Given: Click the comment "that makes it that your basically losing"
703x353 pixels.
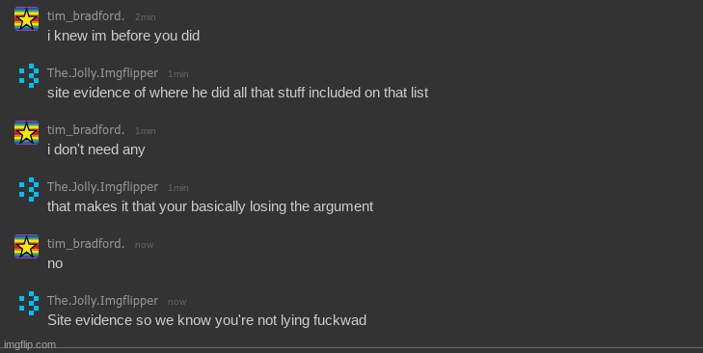Looking at the screenshot, I should coord(210,206).
